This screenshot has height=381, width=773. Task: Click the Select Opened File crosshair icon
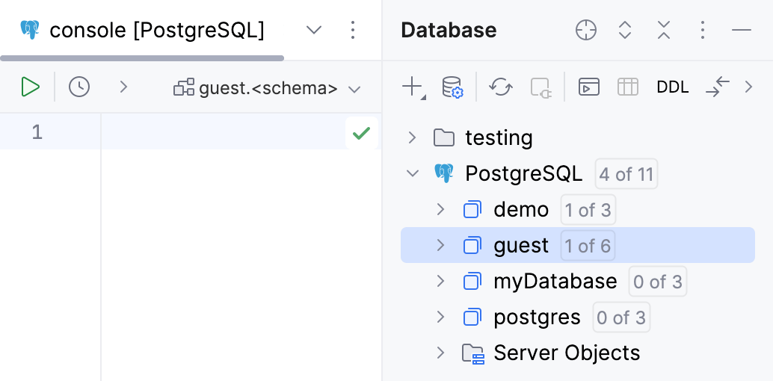tap(586, 30)
